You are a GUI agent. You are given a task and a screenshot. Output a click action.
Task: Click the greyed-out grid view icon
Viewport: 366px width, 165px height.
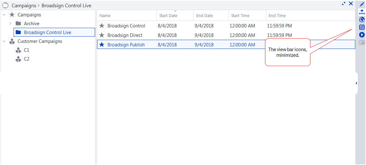pos(362,42)
